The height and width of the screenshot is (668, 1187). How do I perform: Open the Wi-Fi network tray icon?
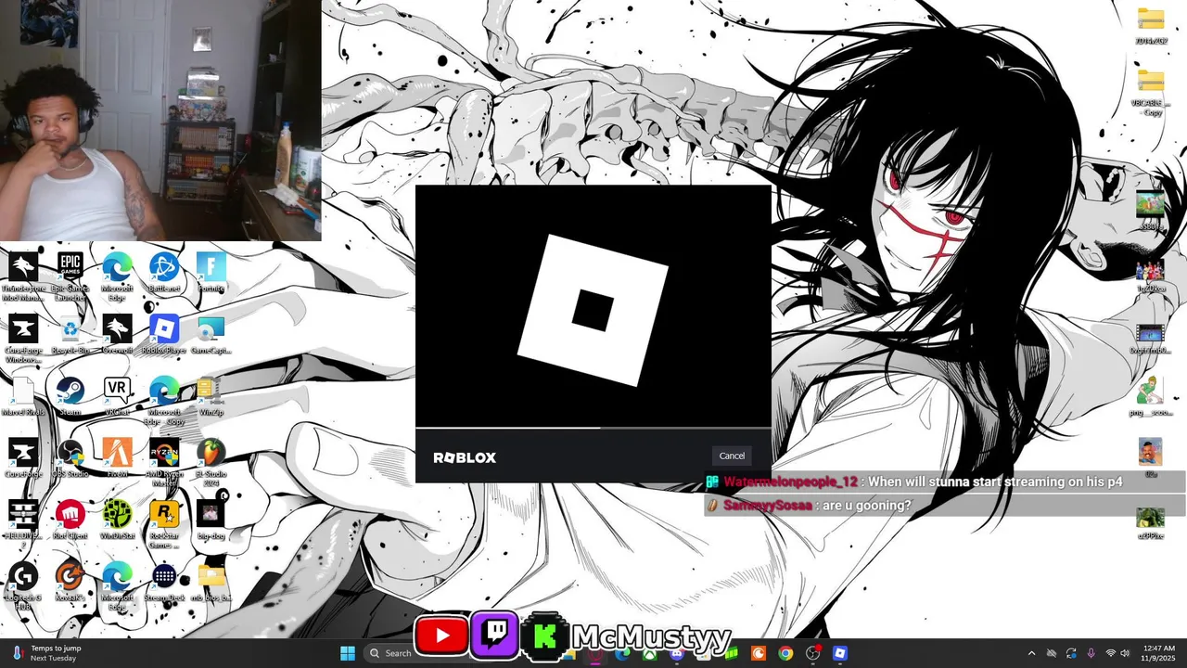click(x=1110, y=653)
